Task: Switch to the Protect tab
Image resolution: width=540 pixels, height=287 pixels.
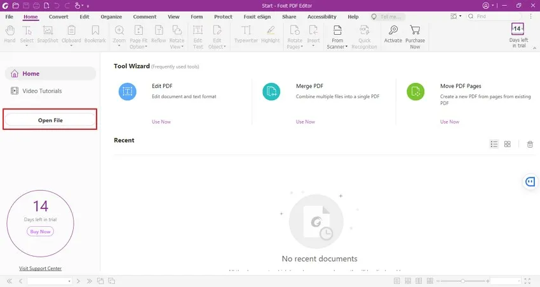Action: [x=223, y=16]
